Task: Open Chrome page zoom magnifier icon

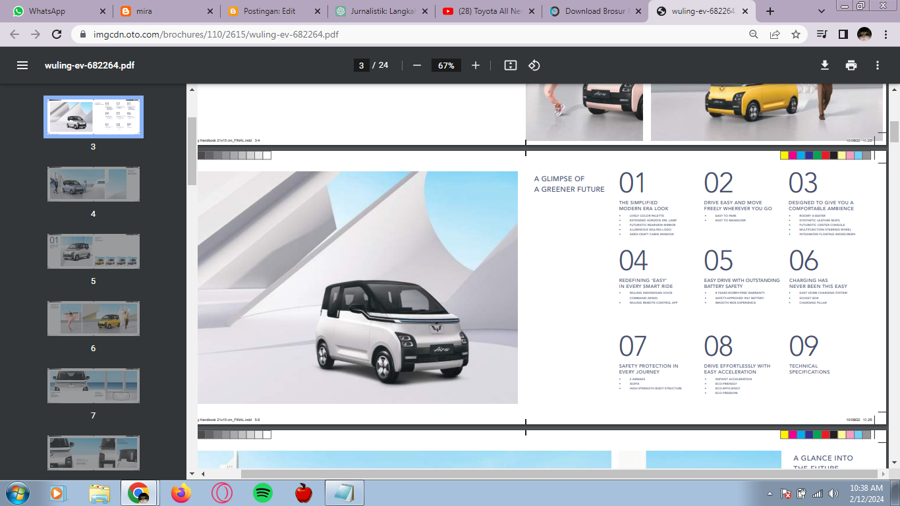Action: [754, 34]
